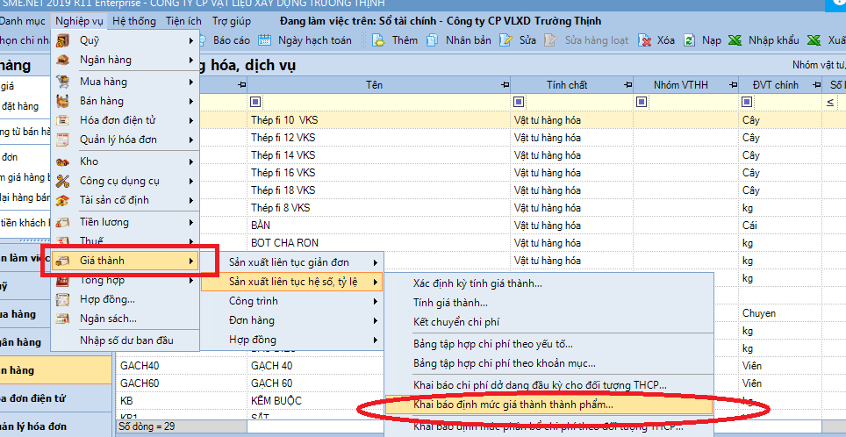Click the Nhân bản (duplicate) toolbar icon
Viewport: 846px width, 437px height.
point(432,39)
